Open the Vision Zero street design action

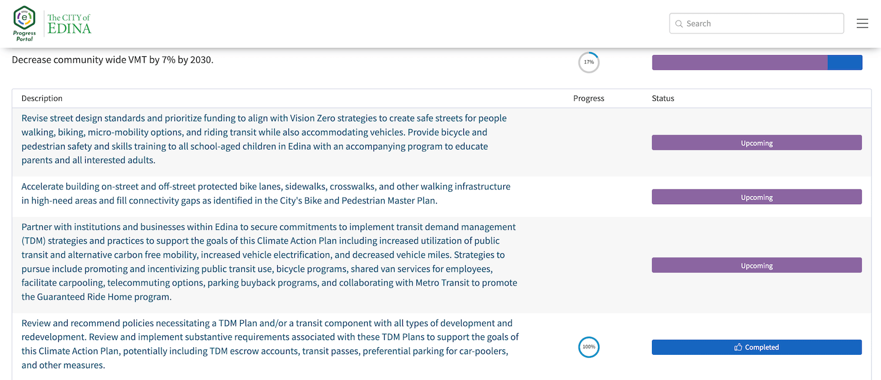tap(264, 139)
